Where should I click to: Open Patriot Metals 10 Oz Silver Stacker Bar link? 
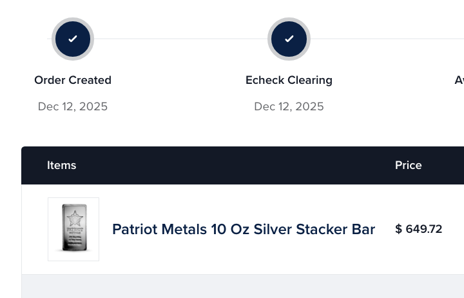[244, 229]
